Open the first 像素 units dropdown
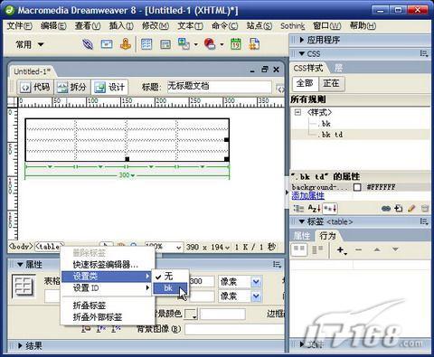This screenshot has height=357, width=434. pyautogui.click(x=256, y=282)
